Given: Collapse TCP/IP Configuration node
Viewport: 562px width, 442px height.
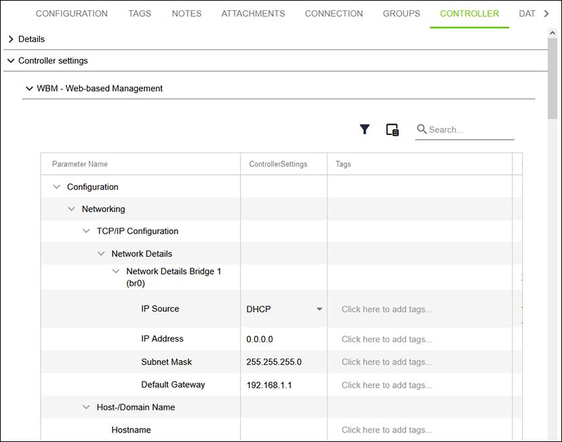Looking at the screenshot, I should point(86,231).
